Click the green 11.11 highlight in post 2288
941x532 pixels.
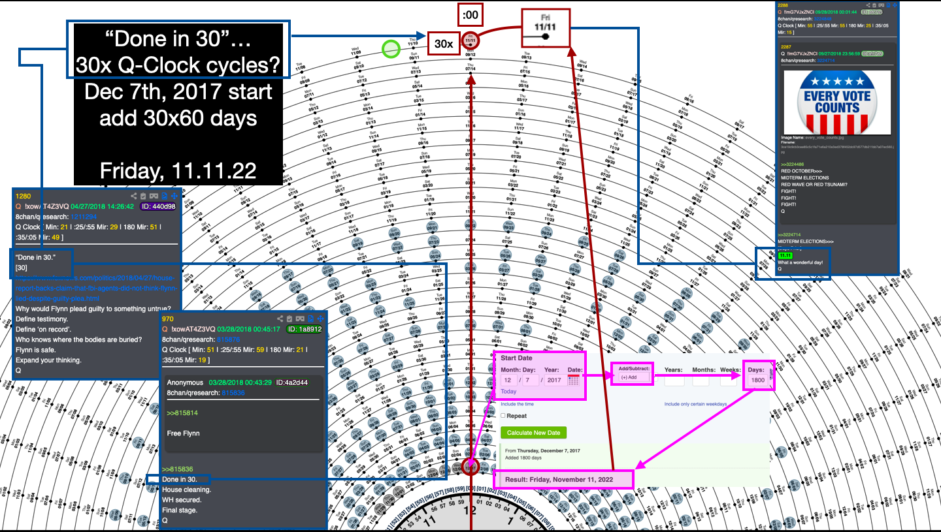tap(785, 255)
